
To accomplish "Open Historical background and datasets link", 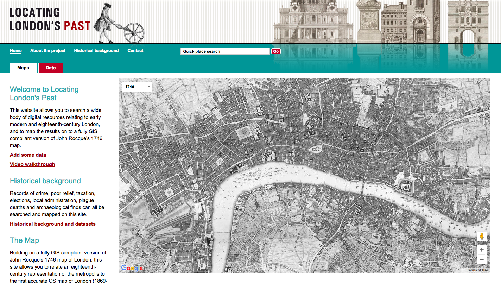I will coord(53,224).
